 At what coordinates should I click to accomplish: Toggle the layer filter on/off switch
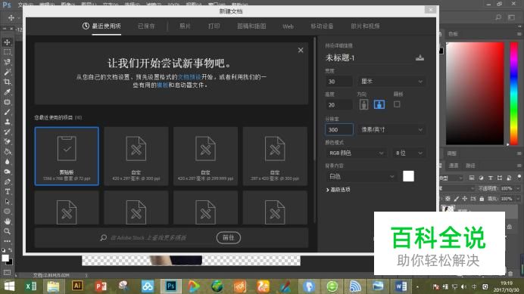pos(519,177)
